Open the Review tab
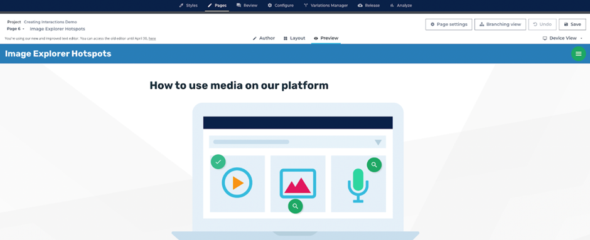Viewport: 590px width, 240px height. (247, 5)
